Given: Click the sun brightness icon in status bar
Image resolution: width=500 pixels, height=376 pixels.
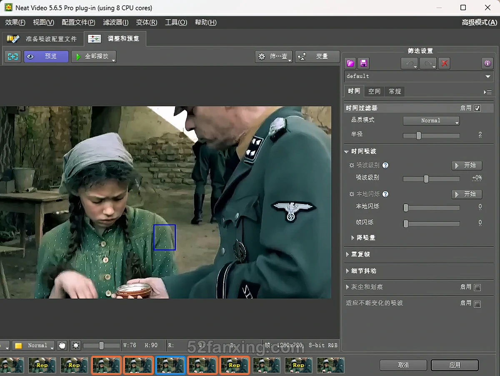Looking at the screenshot, I should coord(75,345).
